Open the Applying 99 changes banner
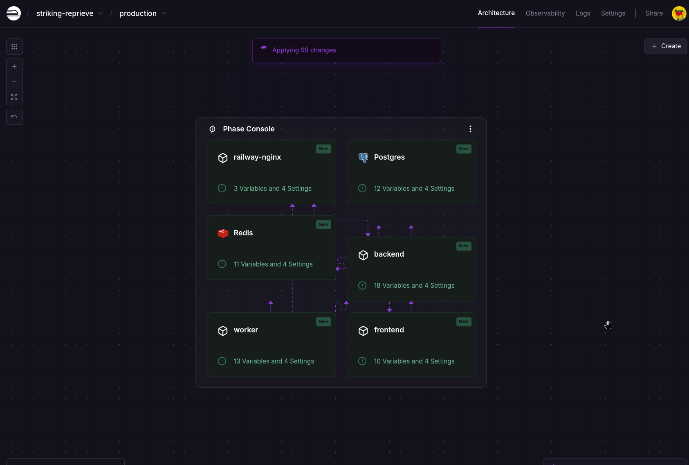689x465 pixels. pos(346,50)
